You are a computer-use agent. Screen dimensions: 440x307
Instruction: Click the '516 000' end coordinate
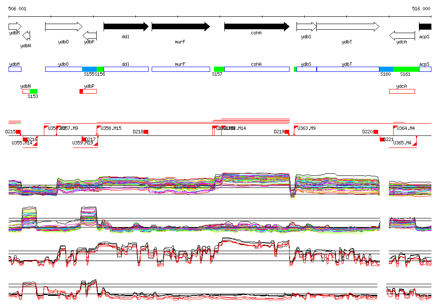point(421,9)
